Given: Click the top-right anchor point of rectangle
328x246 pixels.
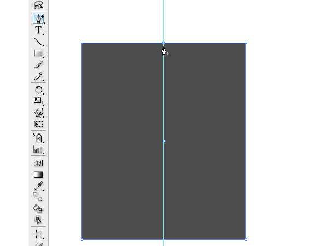Looking at the screenshot, I should 246,43.
